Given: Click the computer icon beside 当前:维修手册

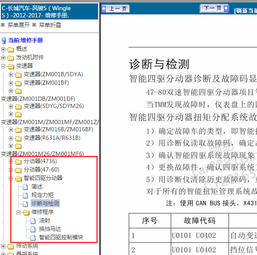Looking at the screenshot, I should click(4, 41).
